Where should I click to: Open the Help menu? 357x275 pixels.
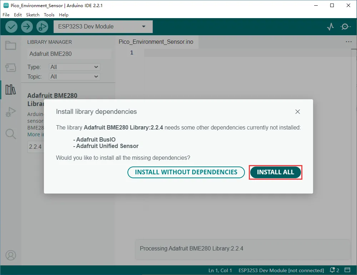64,15
